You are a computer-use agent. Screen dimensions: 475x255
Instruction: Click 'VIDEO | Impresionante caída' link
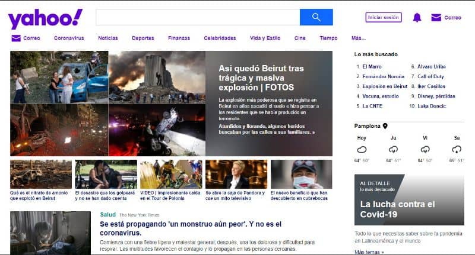(x=170, y=196)
